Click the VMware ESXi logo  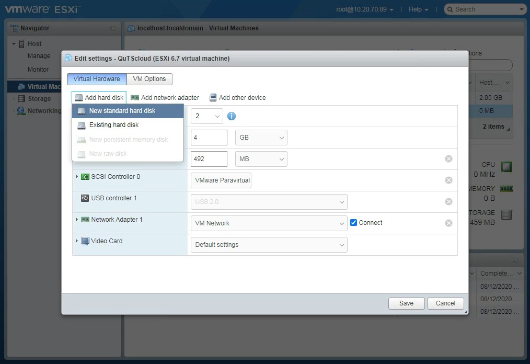[x=42, y=9]
